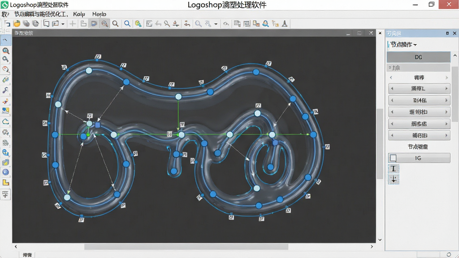Toggle the checkbox beside IG
Image resolution: width=459 pixels, height=258 pixels.
pyautogui.click(x=393, y=158)
